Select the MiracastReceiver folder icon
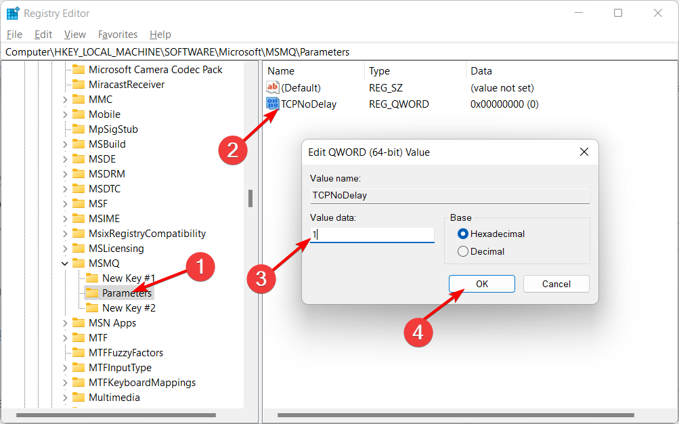The width and height of the screenshot is (679, 424). [x=79, y=85]
